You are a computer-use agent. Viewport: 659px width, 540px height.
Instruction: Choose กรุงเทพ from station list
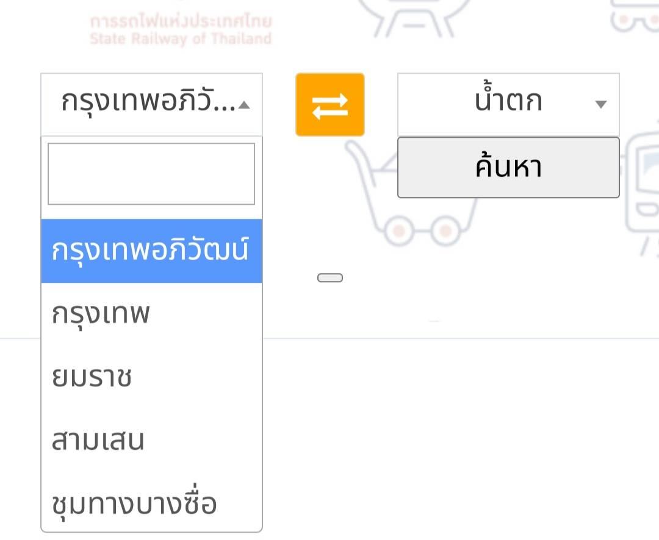tap(151, 314)
